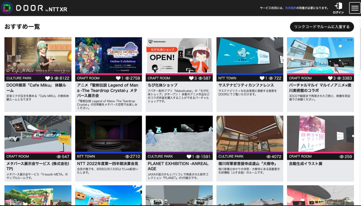361x206 pixels.
Task: Click eye icon on メタバース展示会サービス card
Action: 59,156
